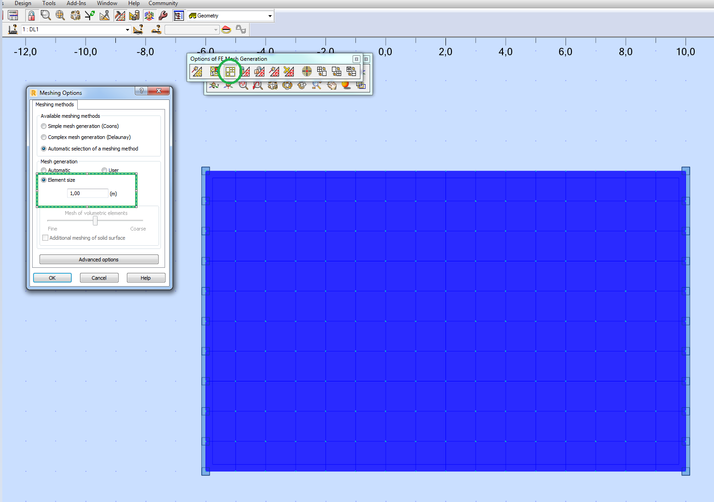The width and height of the screenshot is (714, 502).
Task: Click the delete mesh icon with yellow X
Action: 289,71
